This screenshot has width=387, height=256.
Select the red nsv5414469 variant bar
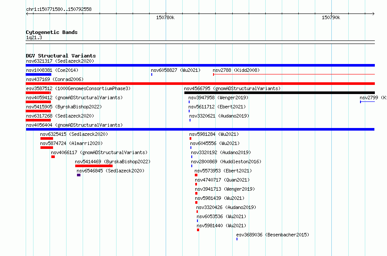point(94,166)
